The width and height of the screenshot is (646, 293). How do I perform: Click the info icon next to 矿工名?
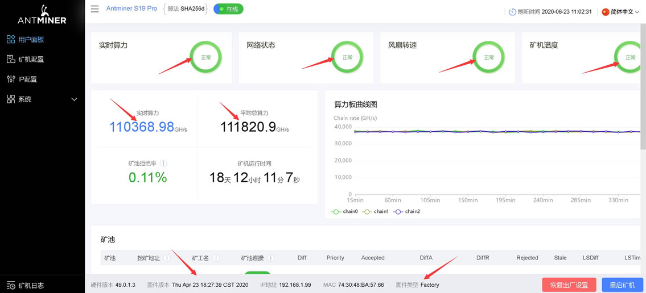pos(216,258)
